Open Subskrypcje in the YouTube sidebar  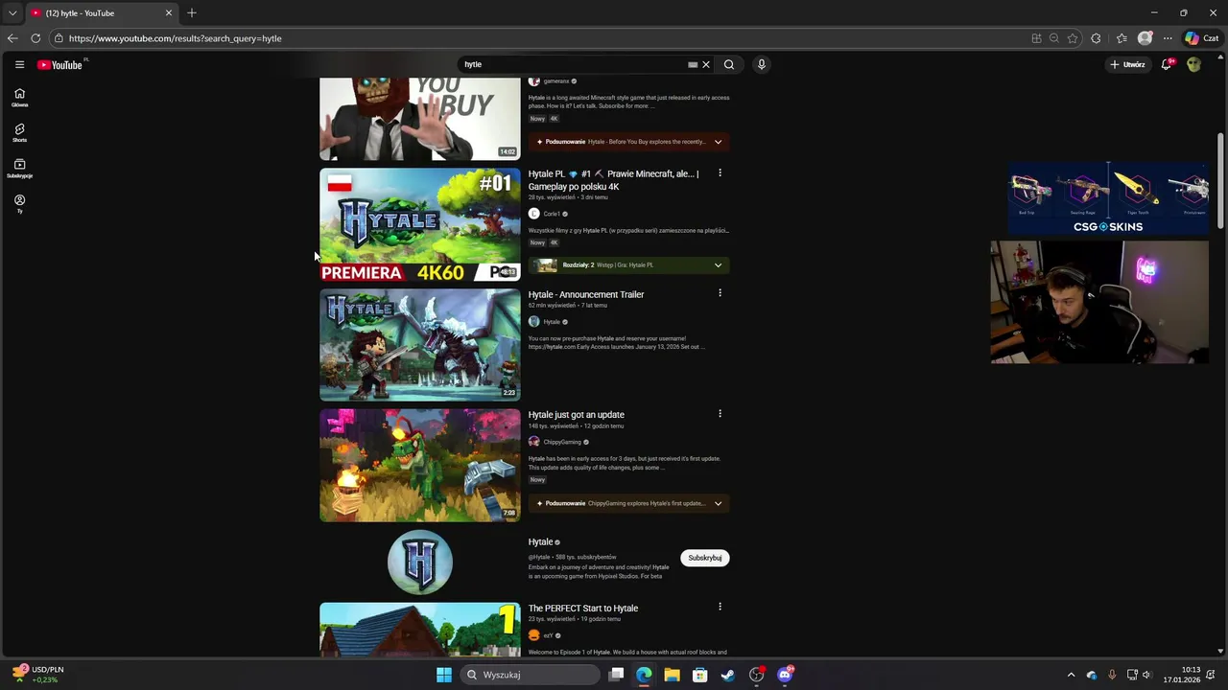[x=19, y=169]
